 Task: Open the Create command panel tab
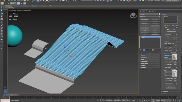pos(140,11)
